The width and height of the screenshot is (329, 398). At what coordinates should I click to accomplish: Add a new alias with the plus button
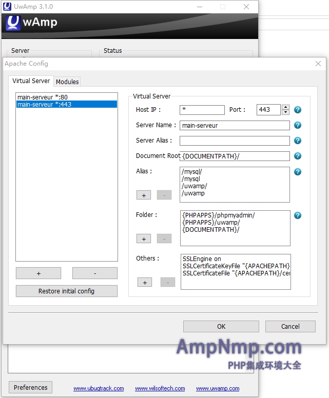point(144,195)
